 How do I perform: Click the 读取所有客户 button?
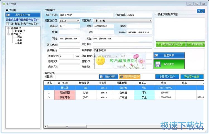(x=129, y=77)
